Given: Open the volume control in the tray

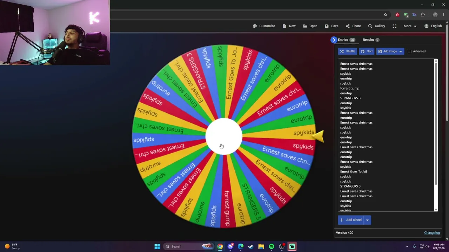Looking at the screenshot, I should (427, 246).
